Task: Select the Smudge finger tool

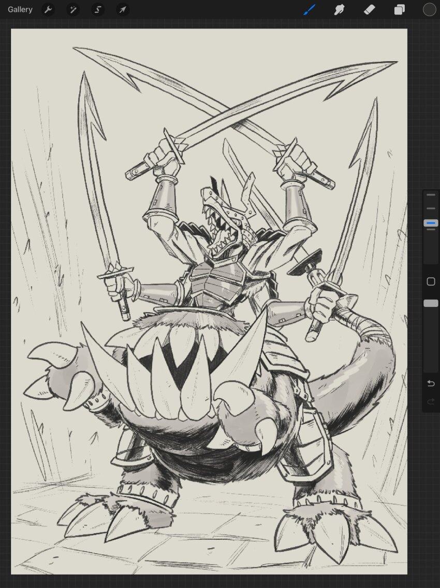Action: point(339,9)
